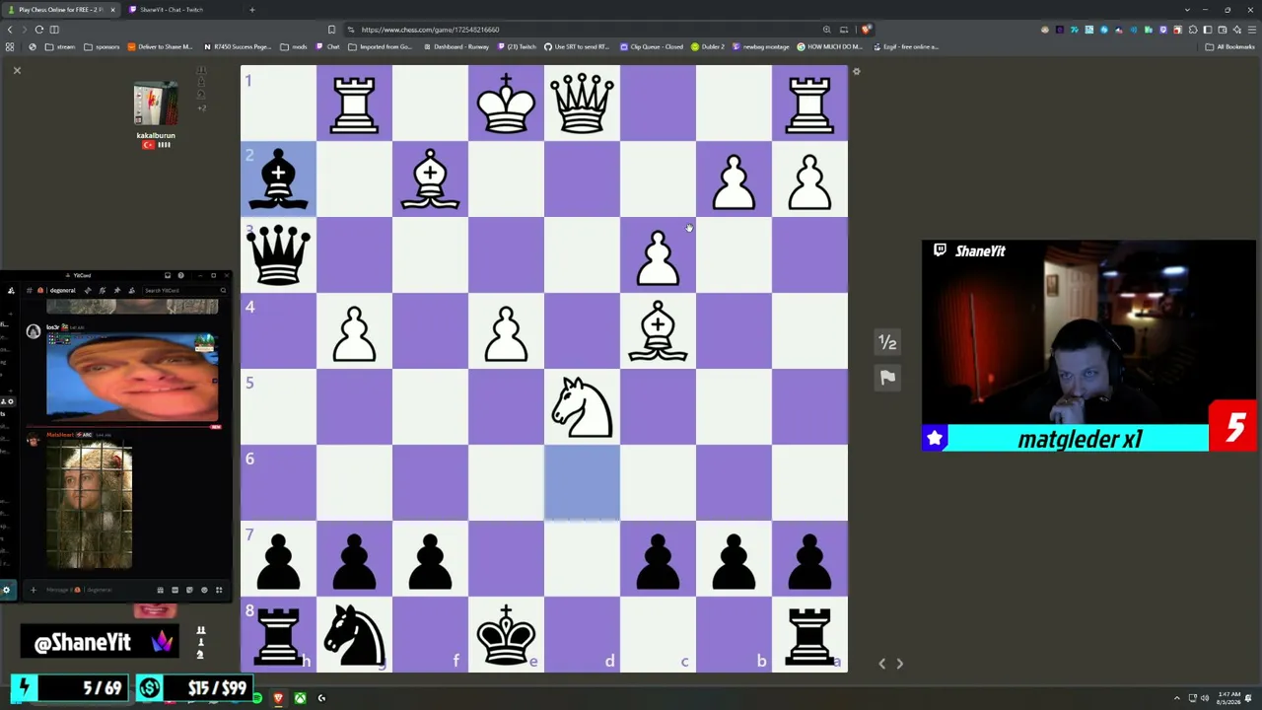The width and height of the screenshot is (1262, 710).
Task: Bookmark this page icon
Action: 331,30
